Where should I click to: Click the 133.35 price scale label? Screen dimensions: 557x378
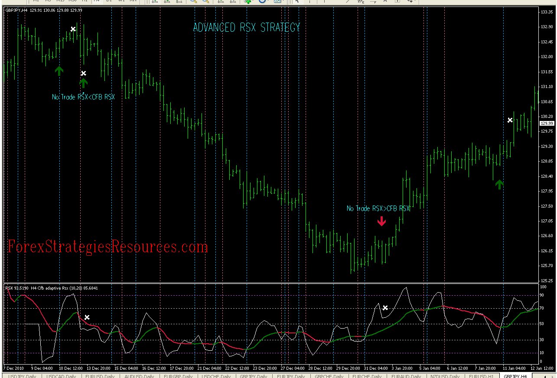point(547,12)
